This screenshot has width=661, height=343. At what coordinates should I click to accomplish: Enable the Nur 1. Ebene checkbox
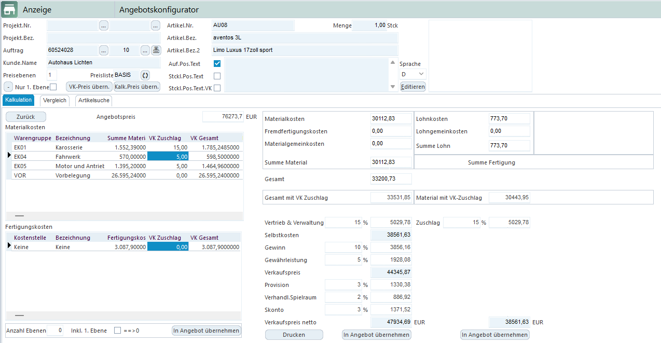(x=53, y=87)
